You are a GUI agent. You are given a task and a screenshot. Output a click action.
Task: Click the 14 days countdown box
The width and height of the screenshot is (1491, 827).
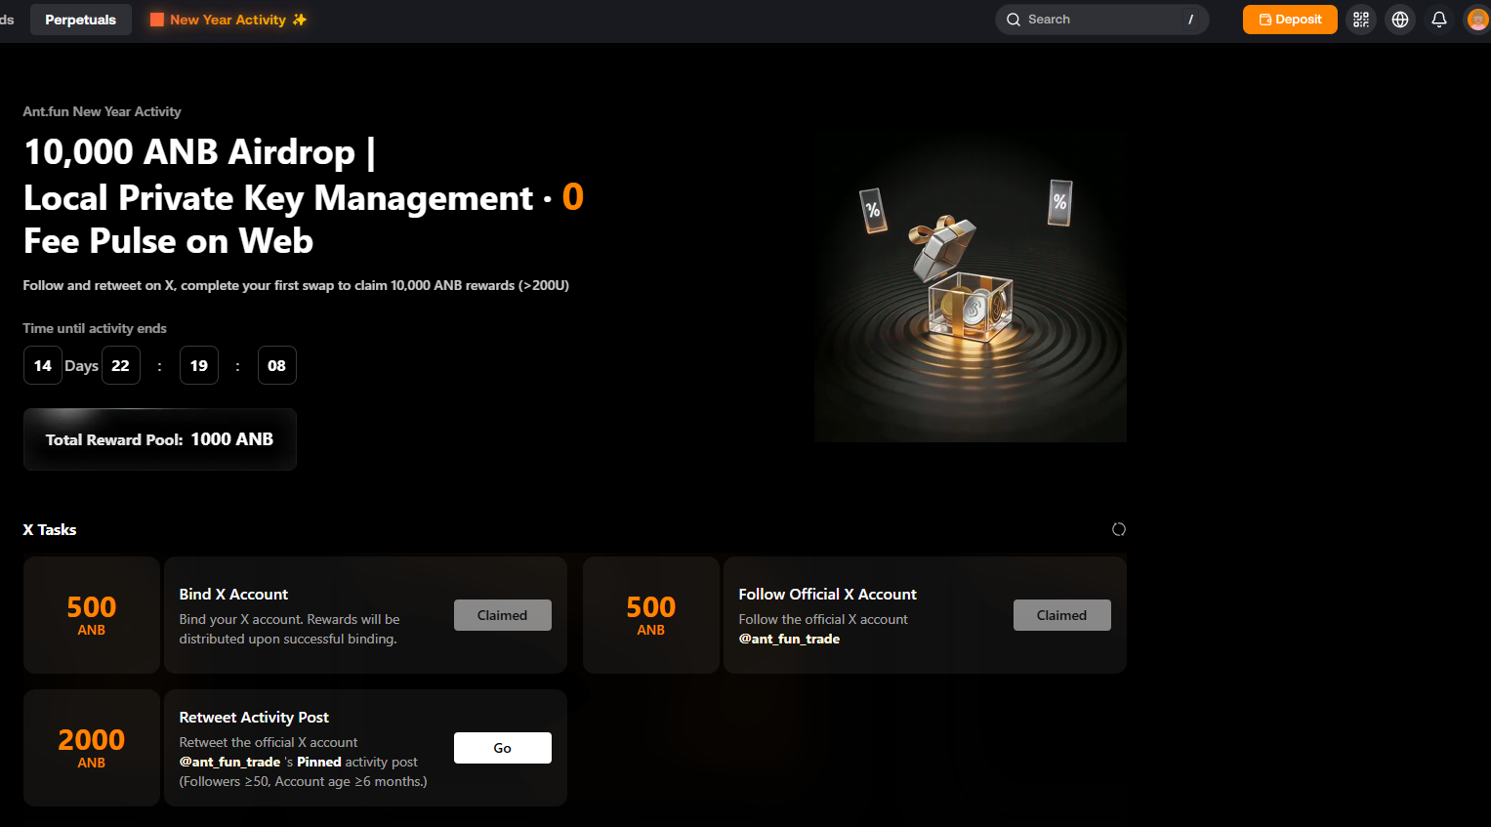[x=43, y=365]
